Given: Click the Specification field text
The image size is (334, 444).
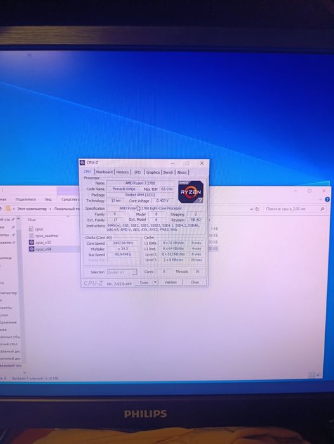Looking at the screenshot, I should tap(151, 209).
